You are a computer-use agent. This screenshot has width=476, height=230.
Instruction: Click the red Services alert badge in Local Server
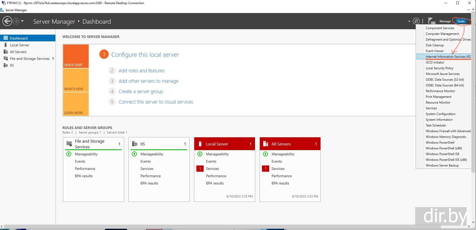point(200,169)
